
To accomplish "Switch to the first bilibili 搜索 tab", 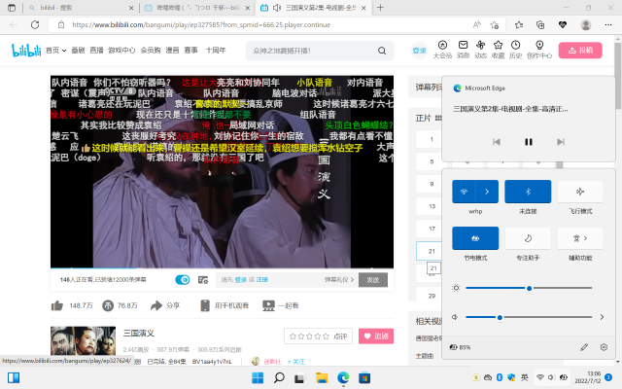I will [x=82, y=8].
